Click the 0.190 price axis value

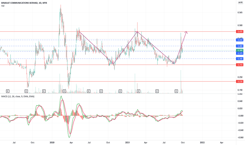240,90
